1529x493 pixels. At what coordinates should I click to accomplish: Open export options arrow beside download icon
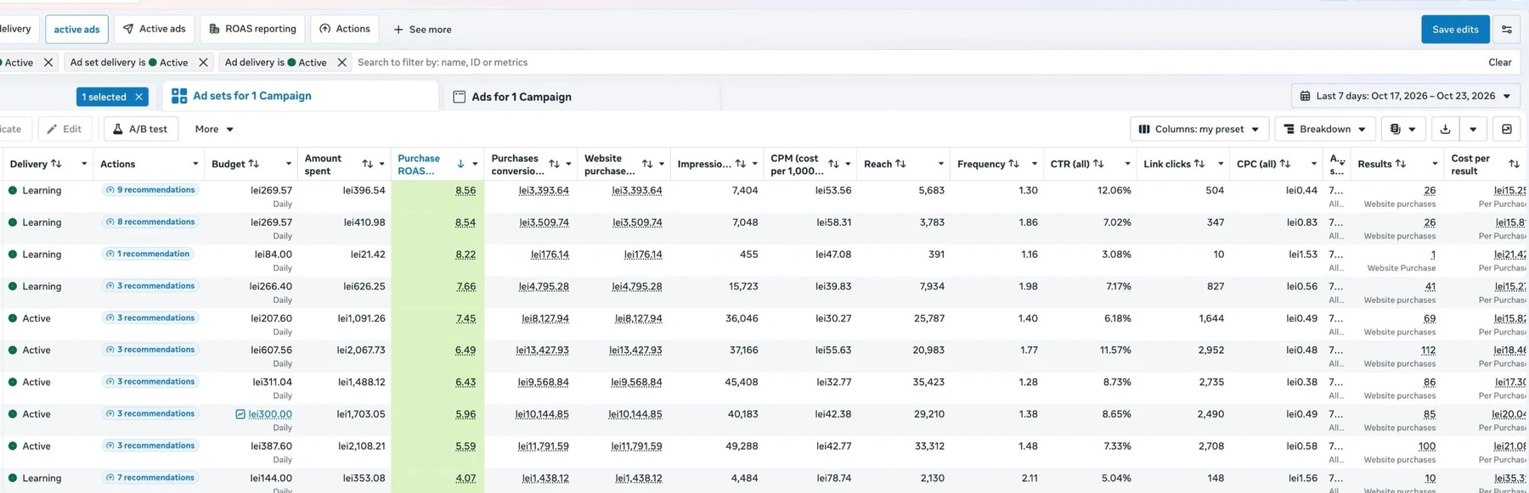(x=1473, y=129)
